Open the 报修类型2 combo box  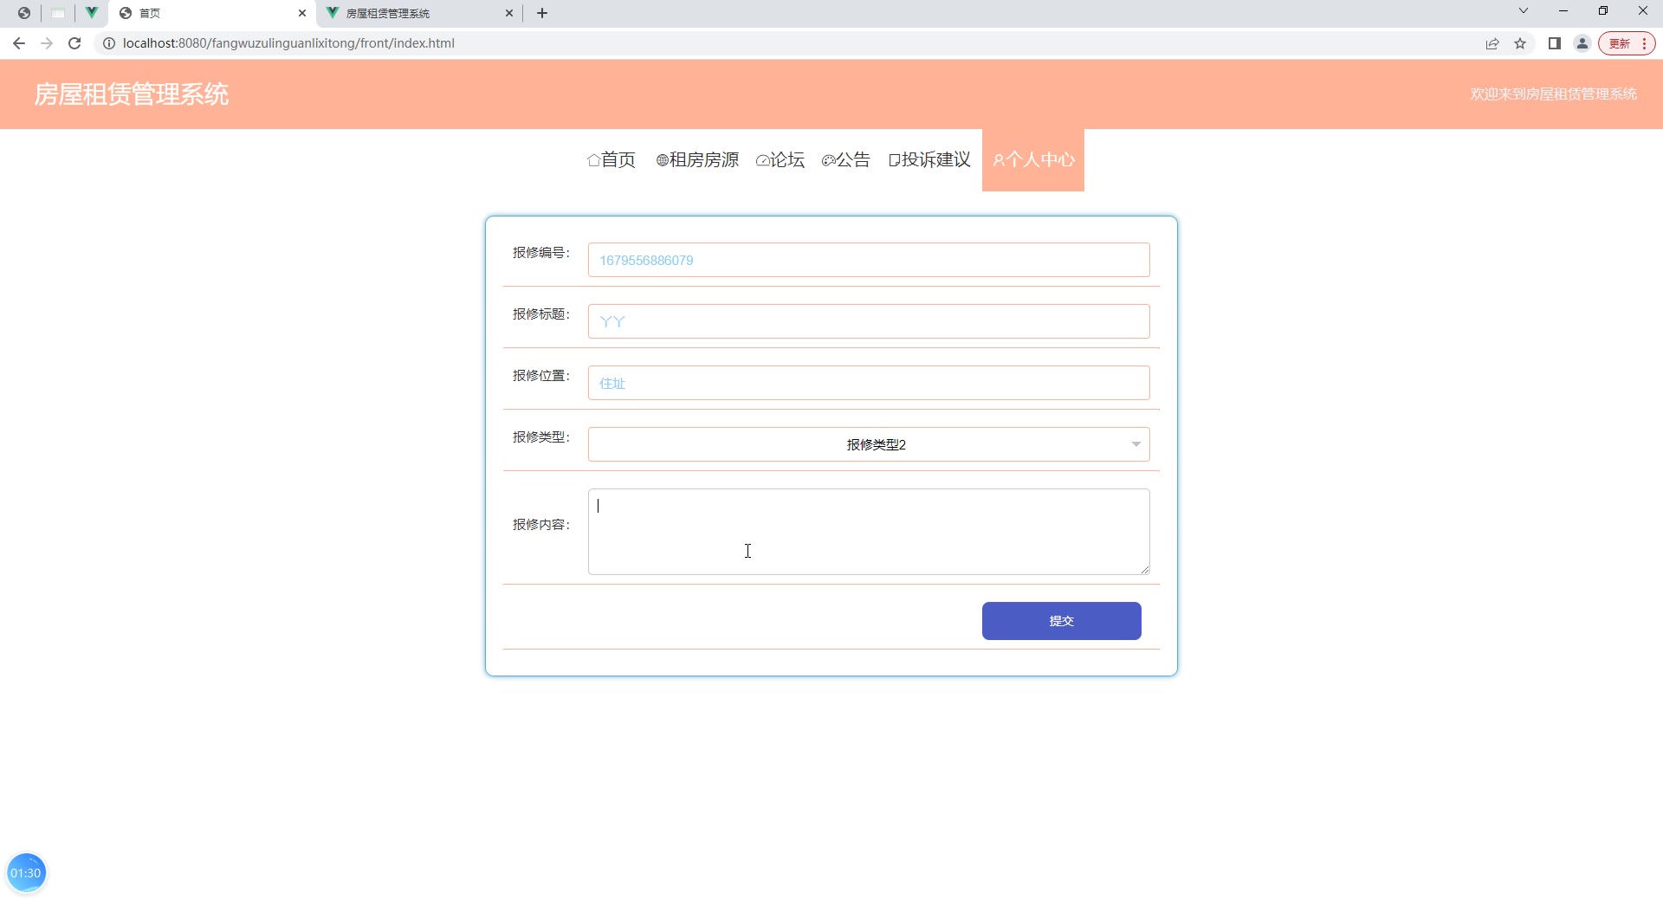pyautogui.click(x=869, y=444)
